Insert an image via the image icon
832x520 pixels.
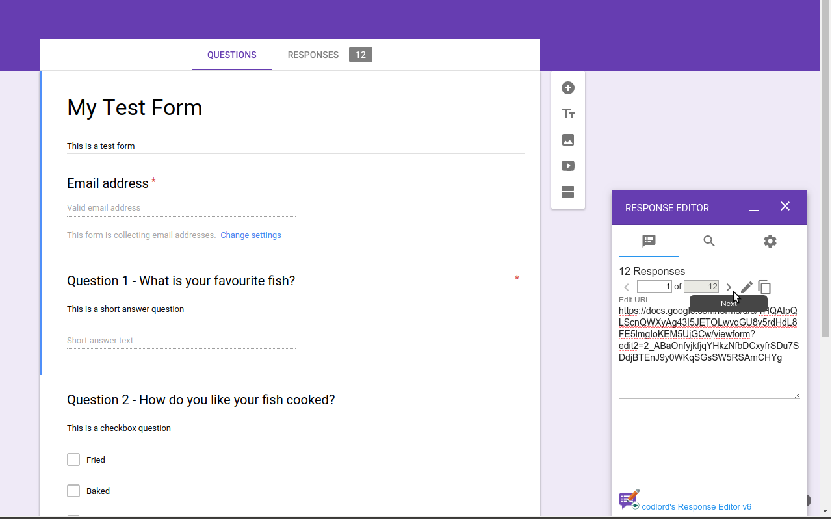568,140
